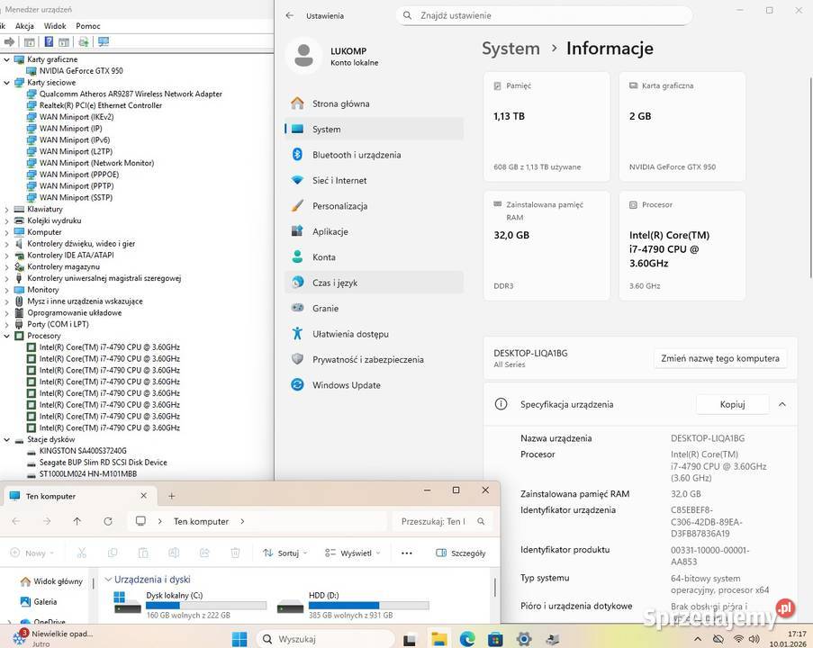Open Microsoft Store from taskbar
This screenshot has height=648, width=813.
click(495, 639)
